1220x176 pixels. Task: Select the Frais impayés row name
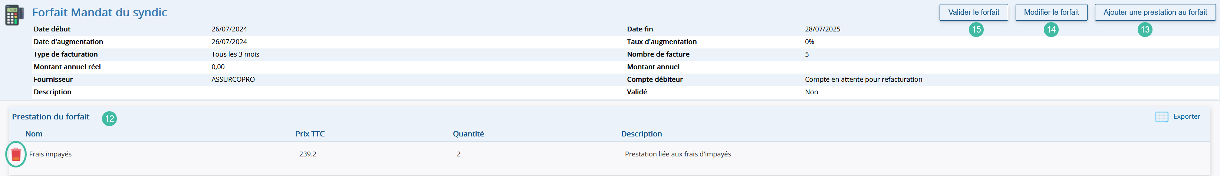50,154
